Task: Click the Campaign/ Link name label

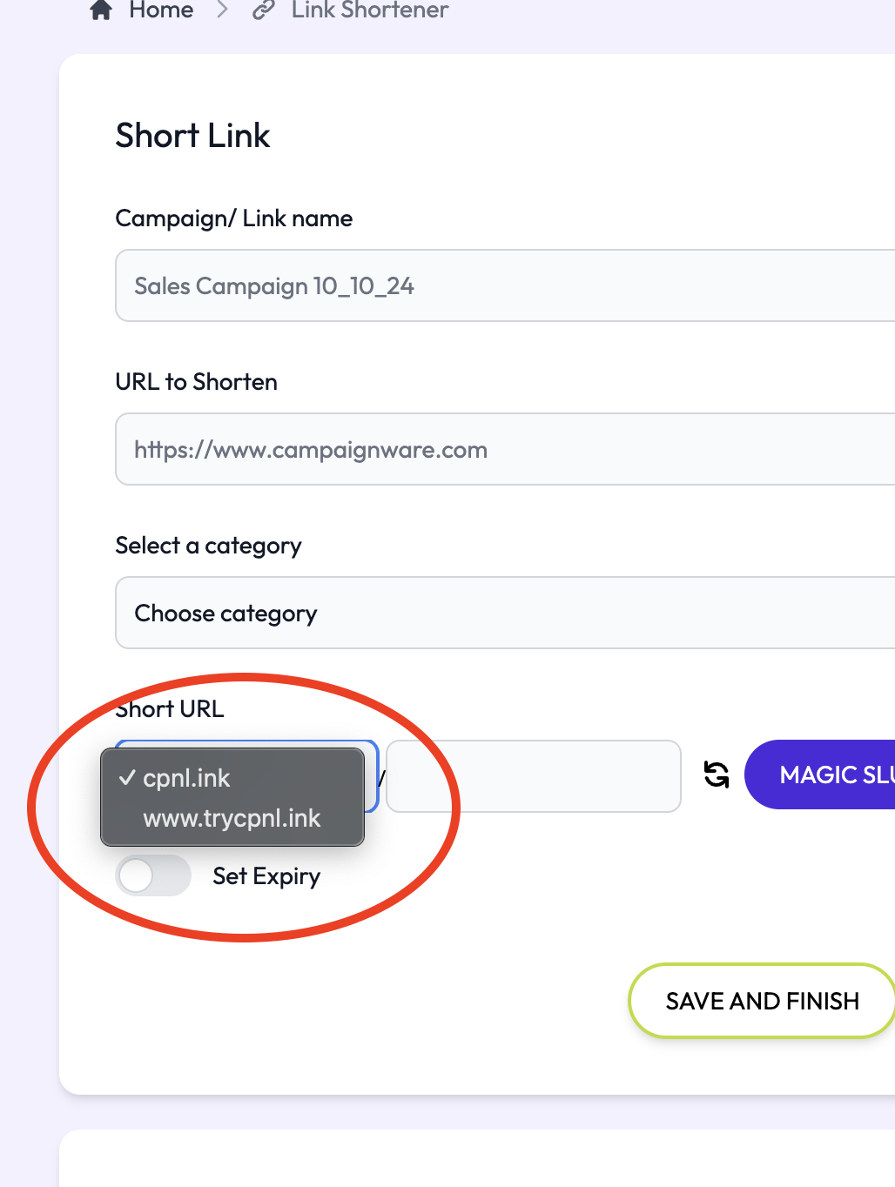Action: point(234,218)
